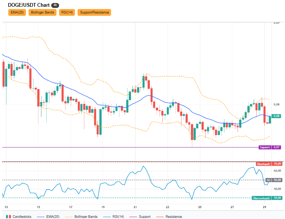Click the gray 50 midline tag
Screen dimensions: 285x219
point(268,180)
